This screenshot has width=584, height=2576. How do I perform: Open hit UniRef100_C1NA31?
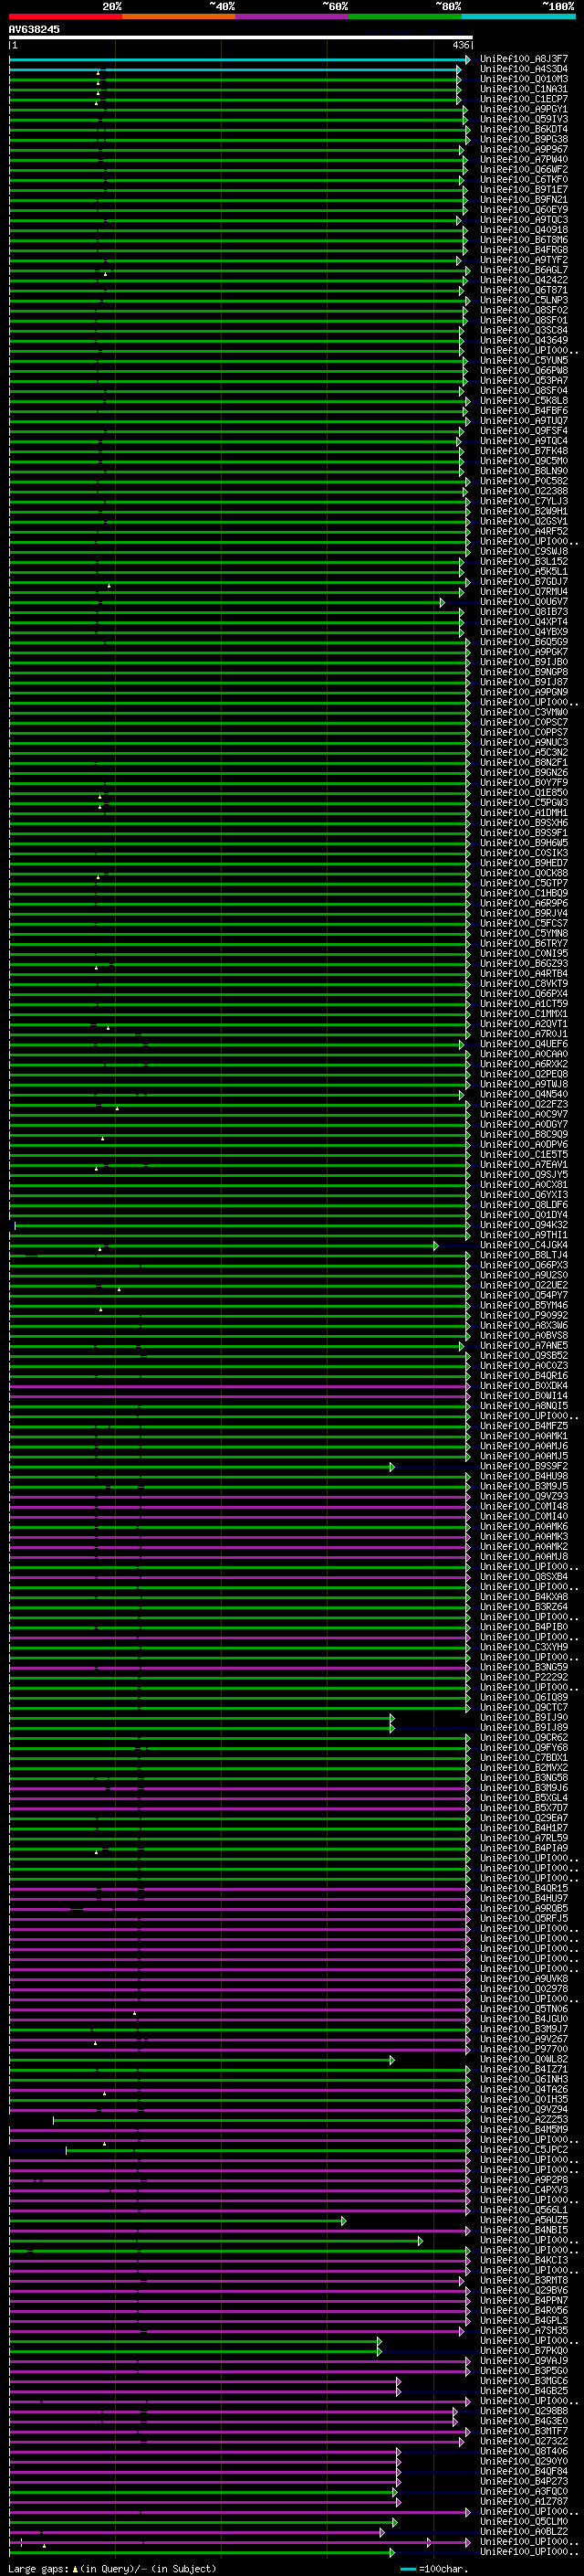click(524, 90)
